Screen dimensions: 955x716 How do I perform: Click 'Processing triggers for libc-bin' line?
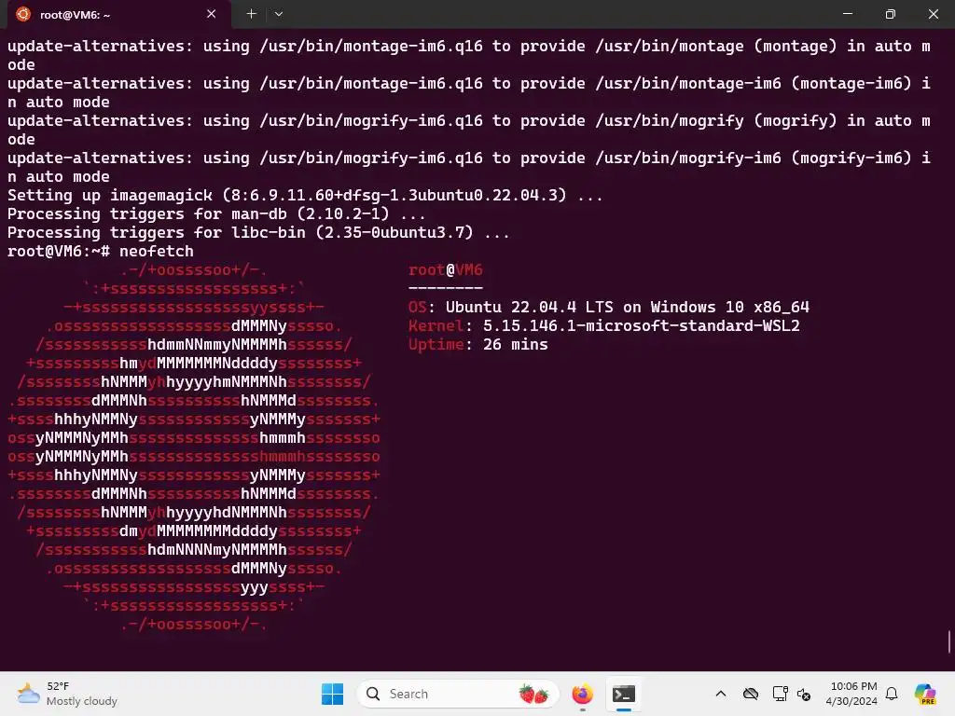coord(258,232)
